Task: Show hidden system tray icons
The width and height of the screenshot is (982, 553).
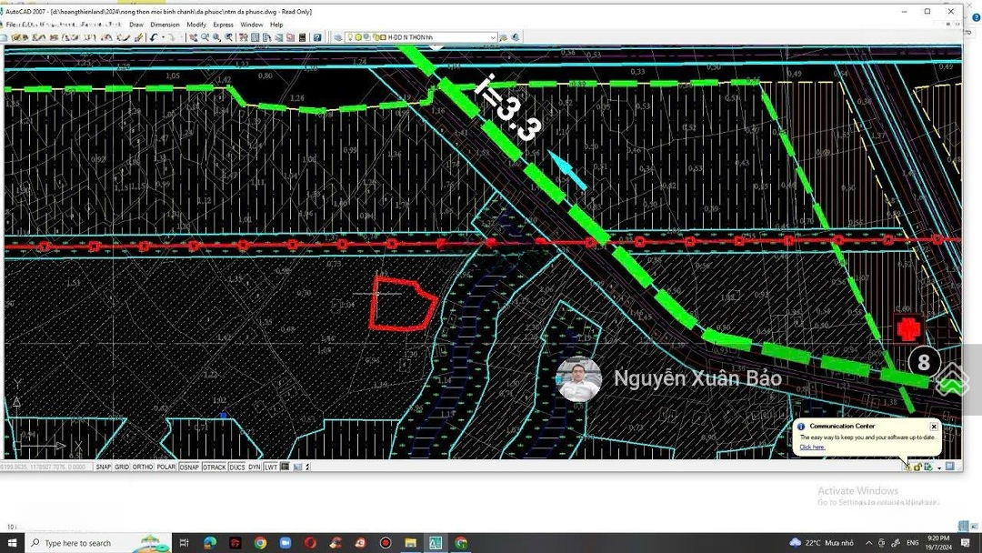Action: 868,543
